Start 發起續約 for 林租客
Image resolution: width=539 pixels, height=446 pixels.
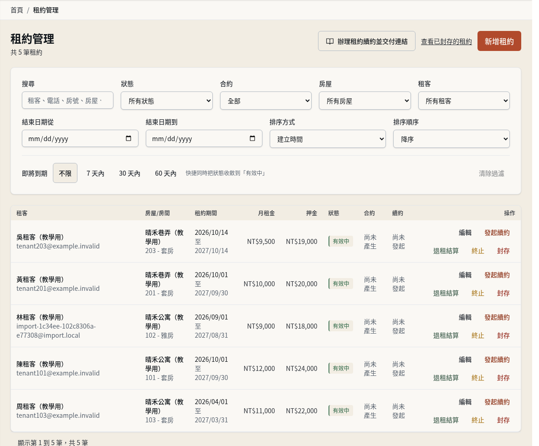[497, 317]
